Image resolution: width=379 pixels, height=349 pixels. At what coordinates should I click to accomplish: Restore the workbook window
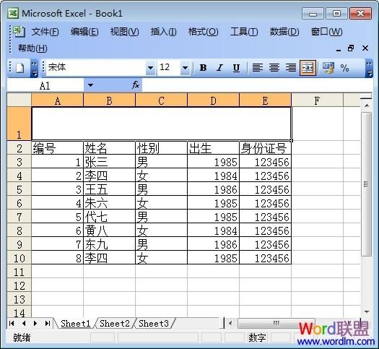[x=351, y=48]
